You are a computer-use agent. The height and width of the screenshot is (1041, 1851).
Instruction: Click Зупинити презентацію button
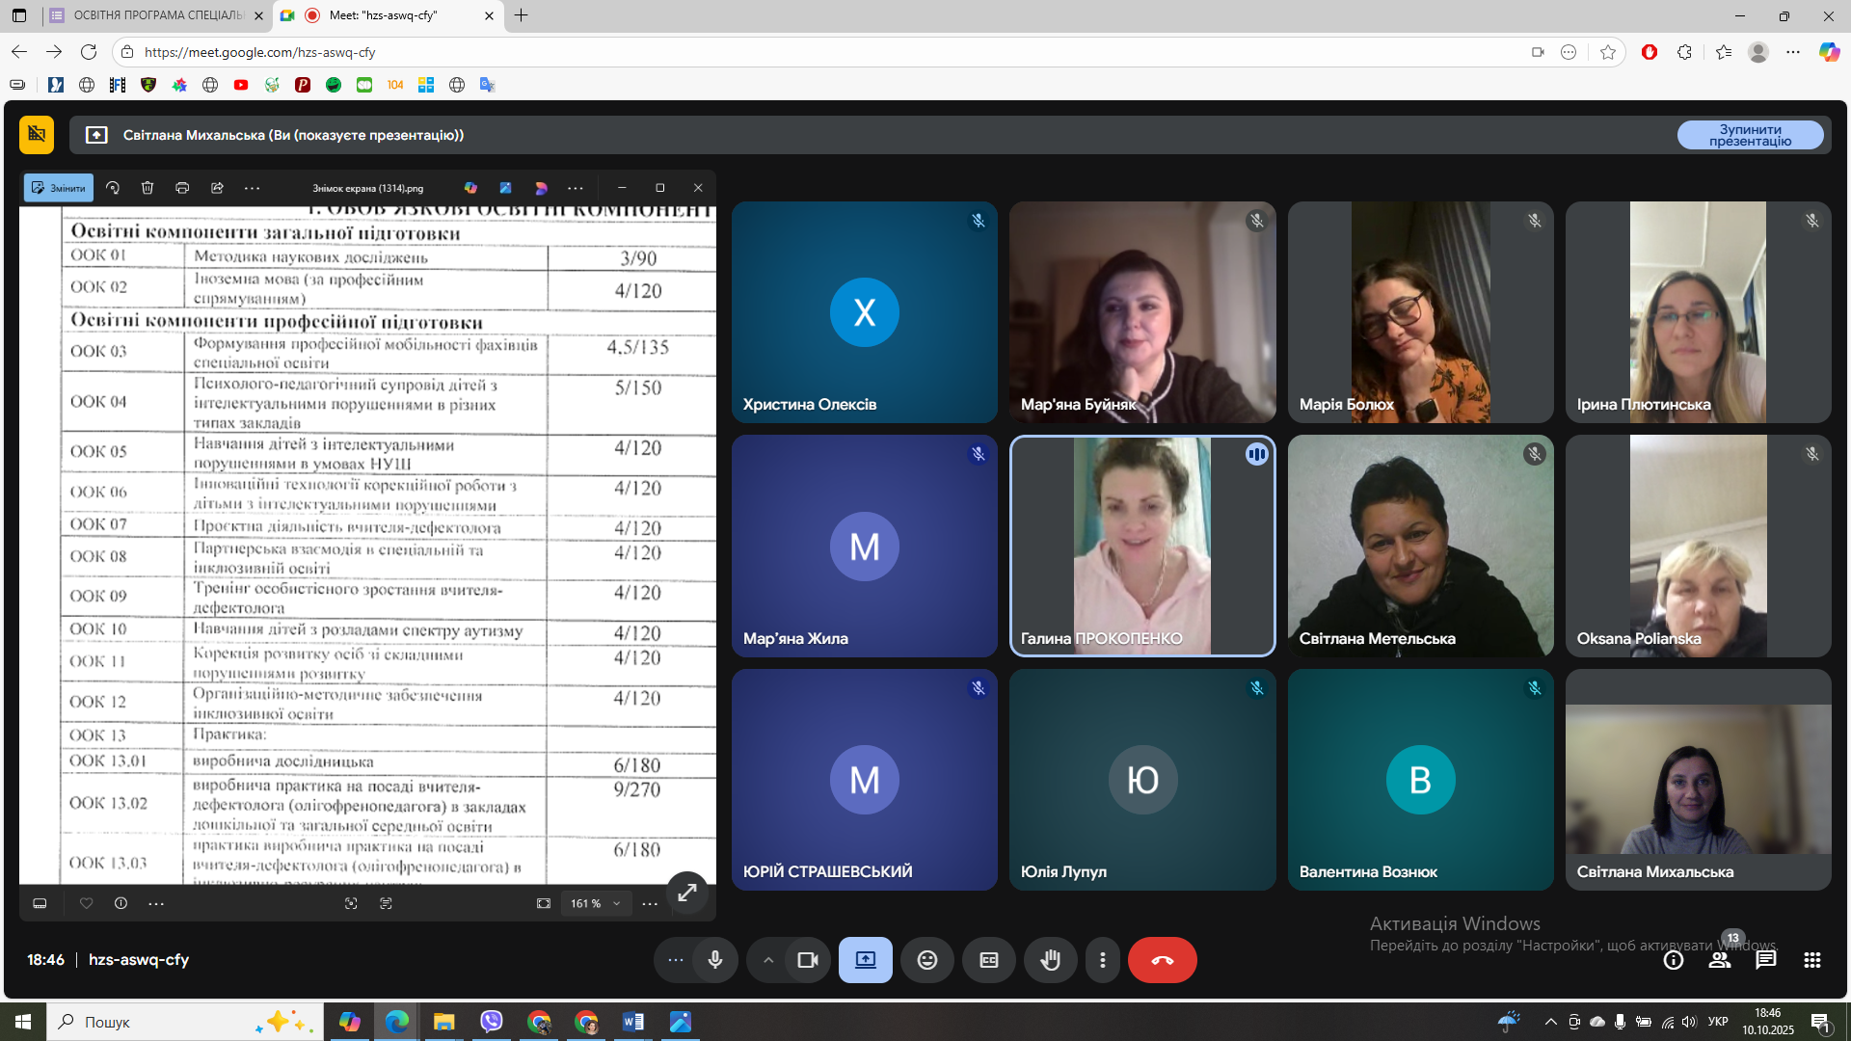[x=1750, y=135]
